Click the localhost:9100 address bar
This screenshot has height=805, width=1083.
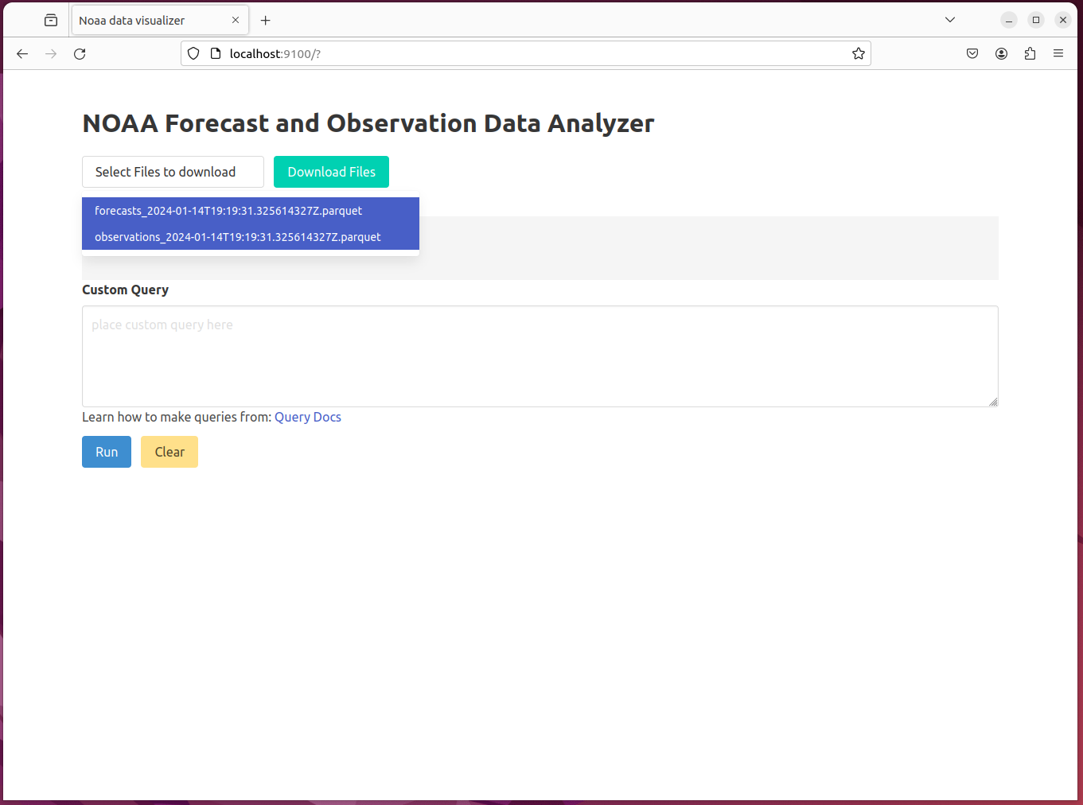coord(525,53)
